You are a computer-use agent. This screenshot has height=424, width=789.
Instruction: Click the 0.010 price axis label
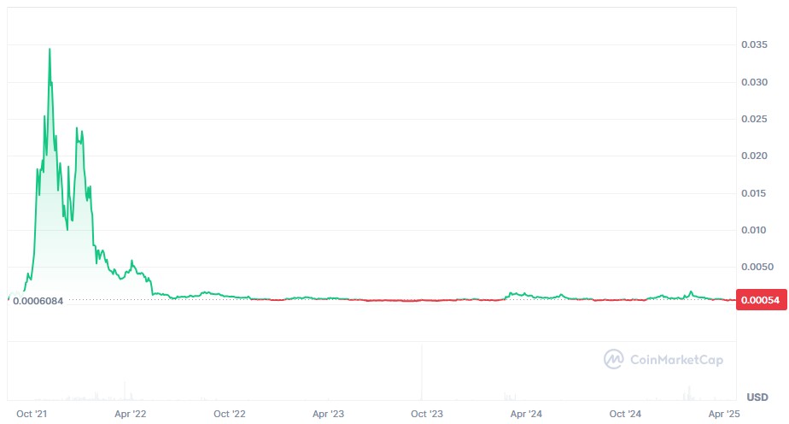pyautogui.click(x=754, y=230)
